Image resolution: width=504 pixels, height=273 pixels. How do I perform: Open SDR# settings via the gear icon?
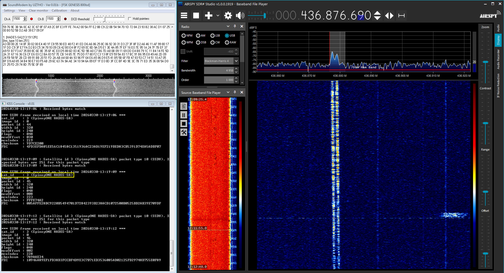pos(228,16)
